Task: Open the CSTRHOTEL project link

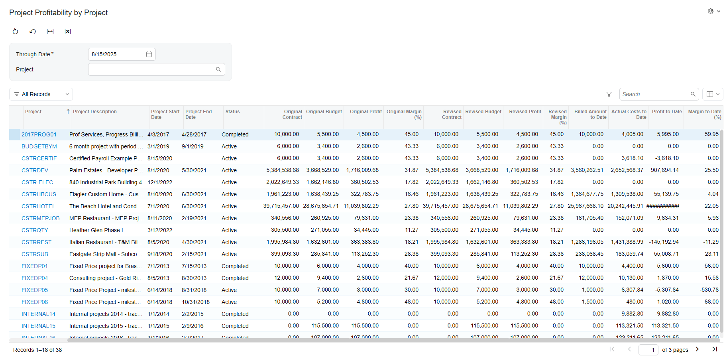Action: 38,206
